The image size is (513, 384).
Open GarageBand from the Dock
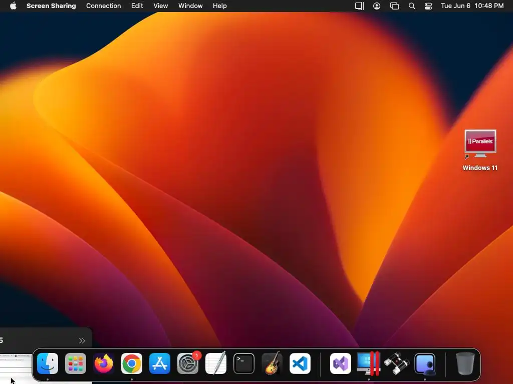click(272, 363)
